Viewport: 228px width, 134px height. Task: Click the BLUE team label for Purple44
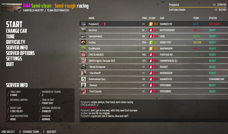(196, 24)
